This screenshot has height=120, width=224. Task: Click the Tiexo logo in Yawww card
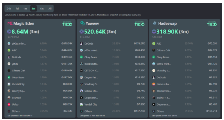click(x=139, y=24)
